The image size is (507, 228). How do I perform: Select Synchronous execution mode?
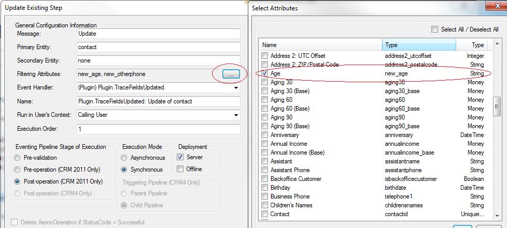click(x=124, y=170)
